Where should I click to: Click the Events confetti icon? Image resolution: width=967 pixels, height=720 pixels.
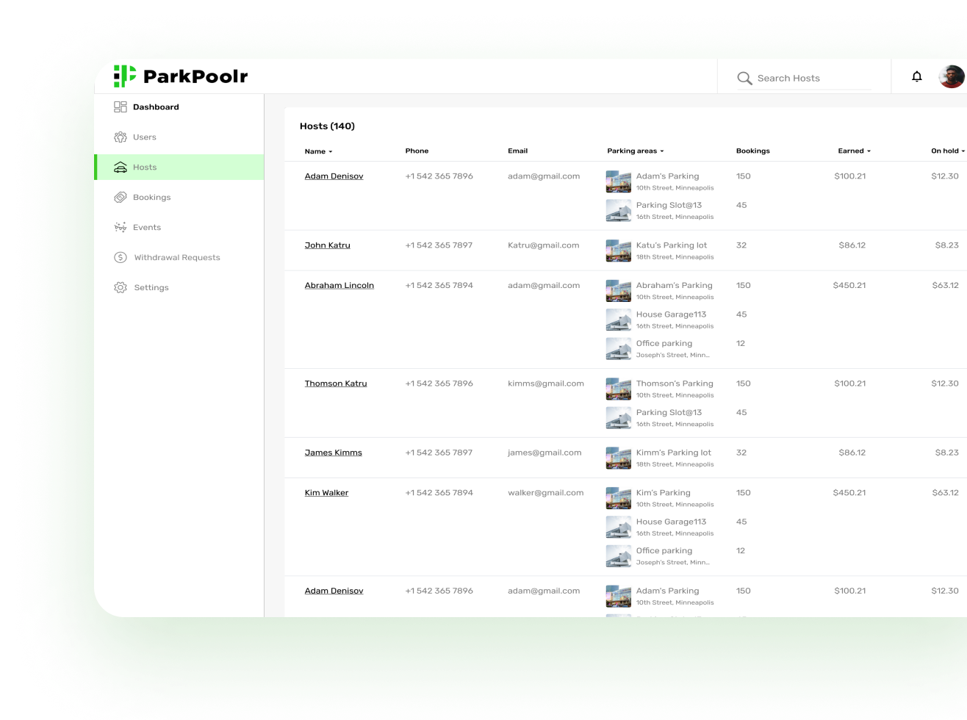tap(120, 227)
